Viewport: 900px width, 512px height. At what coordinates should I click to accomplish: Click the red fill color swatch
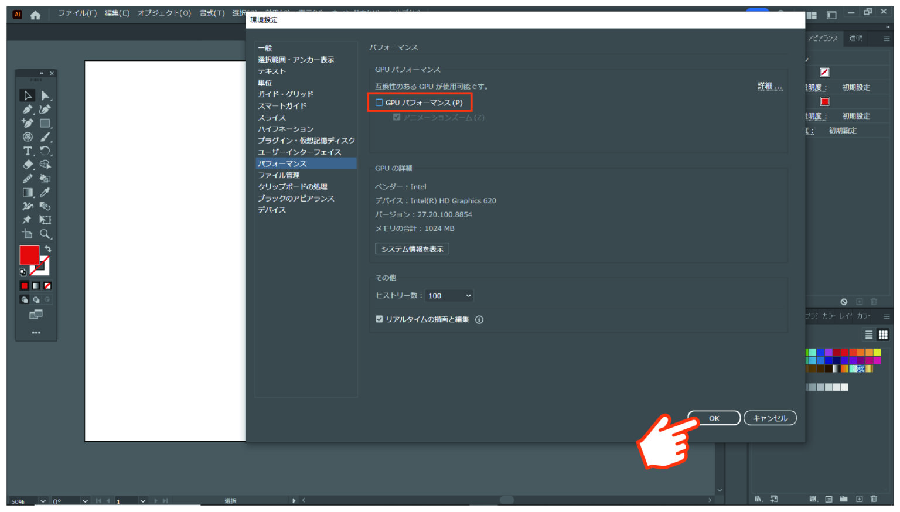(29, 255)
